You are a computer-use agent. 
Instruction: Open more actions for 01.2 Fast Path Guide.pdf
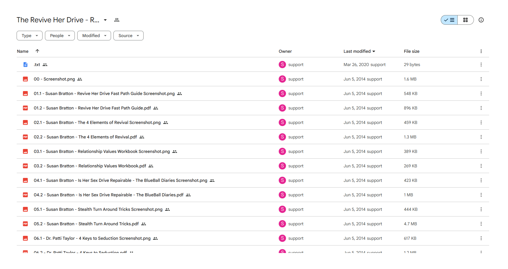click(481, 108)
